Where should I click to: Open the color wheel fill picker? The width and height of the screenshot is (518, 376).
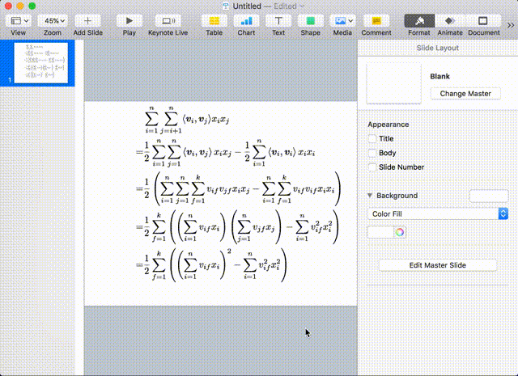pyautogui.click(x=399, y=232)
